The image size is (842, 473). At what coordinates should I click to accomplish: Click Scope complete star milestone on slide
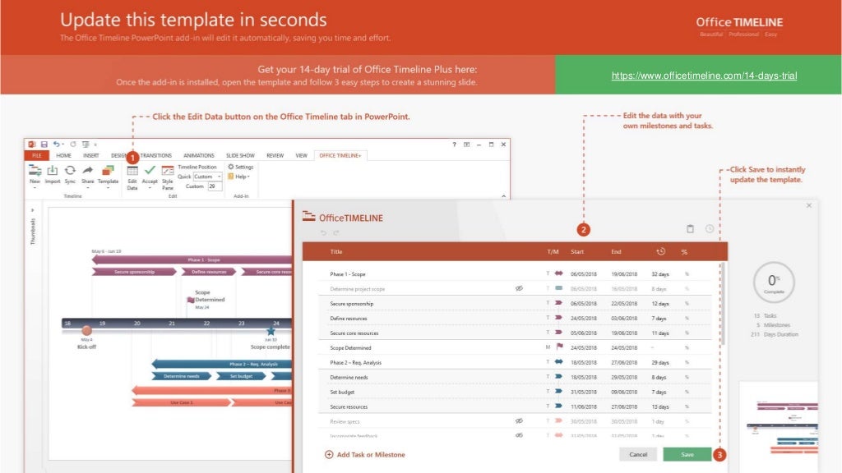pyautogui.click(x=271, y=331)
